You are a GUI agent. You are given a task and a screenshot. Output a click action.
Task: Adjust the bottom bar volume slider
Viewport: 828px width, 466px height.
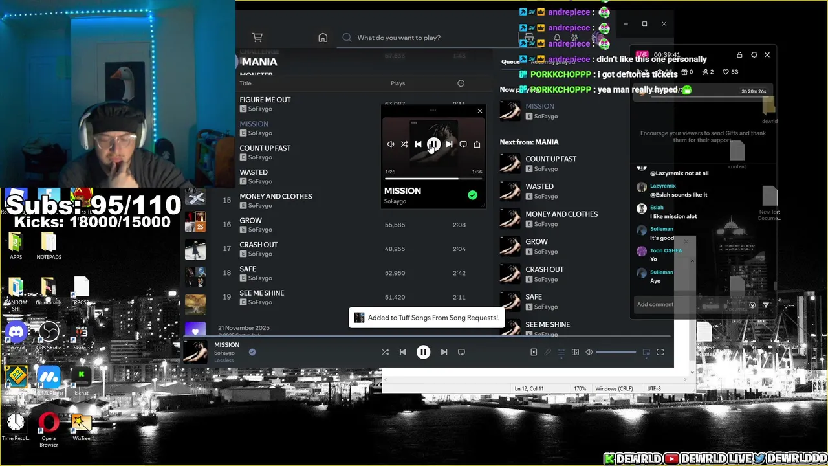[x=616, y=352]
